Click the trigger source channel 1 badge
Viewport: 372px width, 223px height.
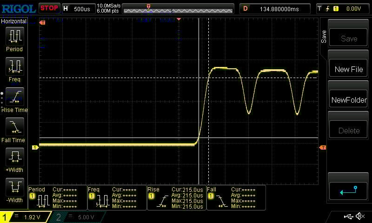pos(336,9)
